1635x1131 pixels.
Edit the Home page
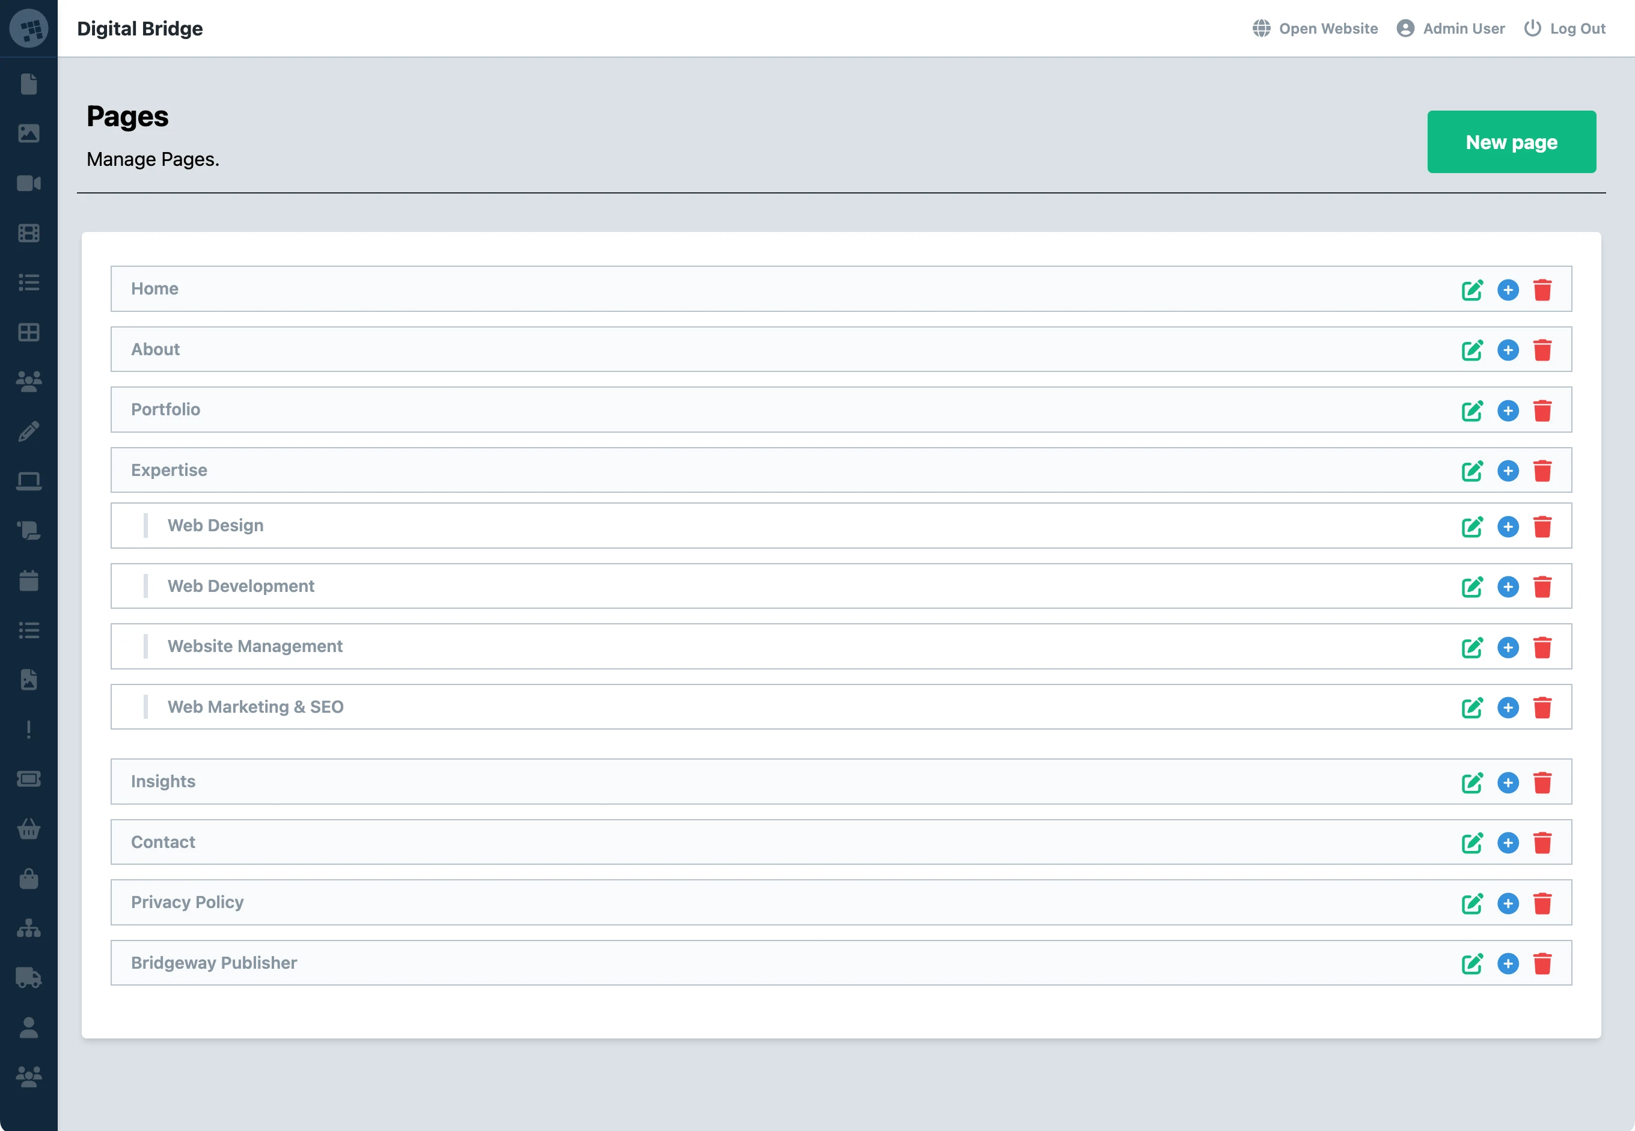pos(1472,290)
